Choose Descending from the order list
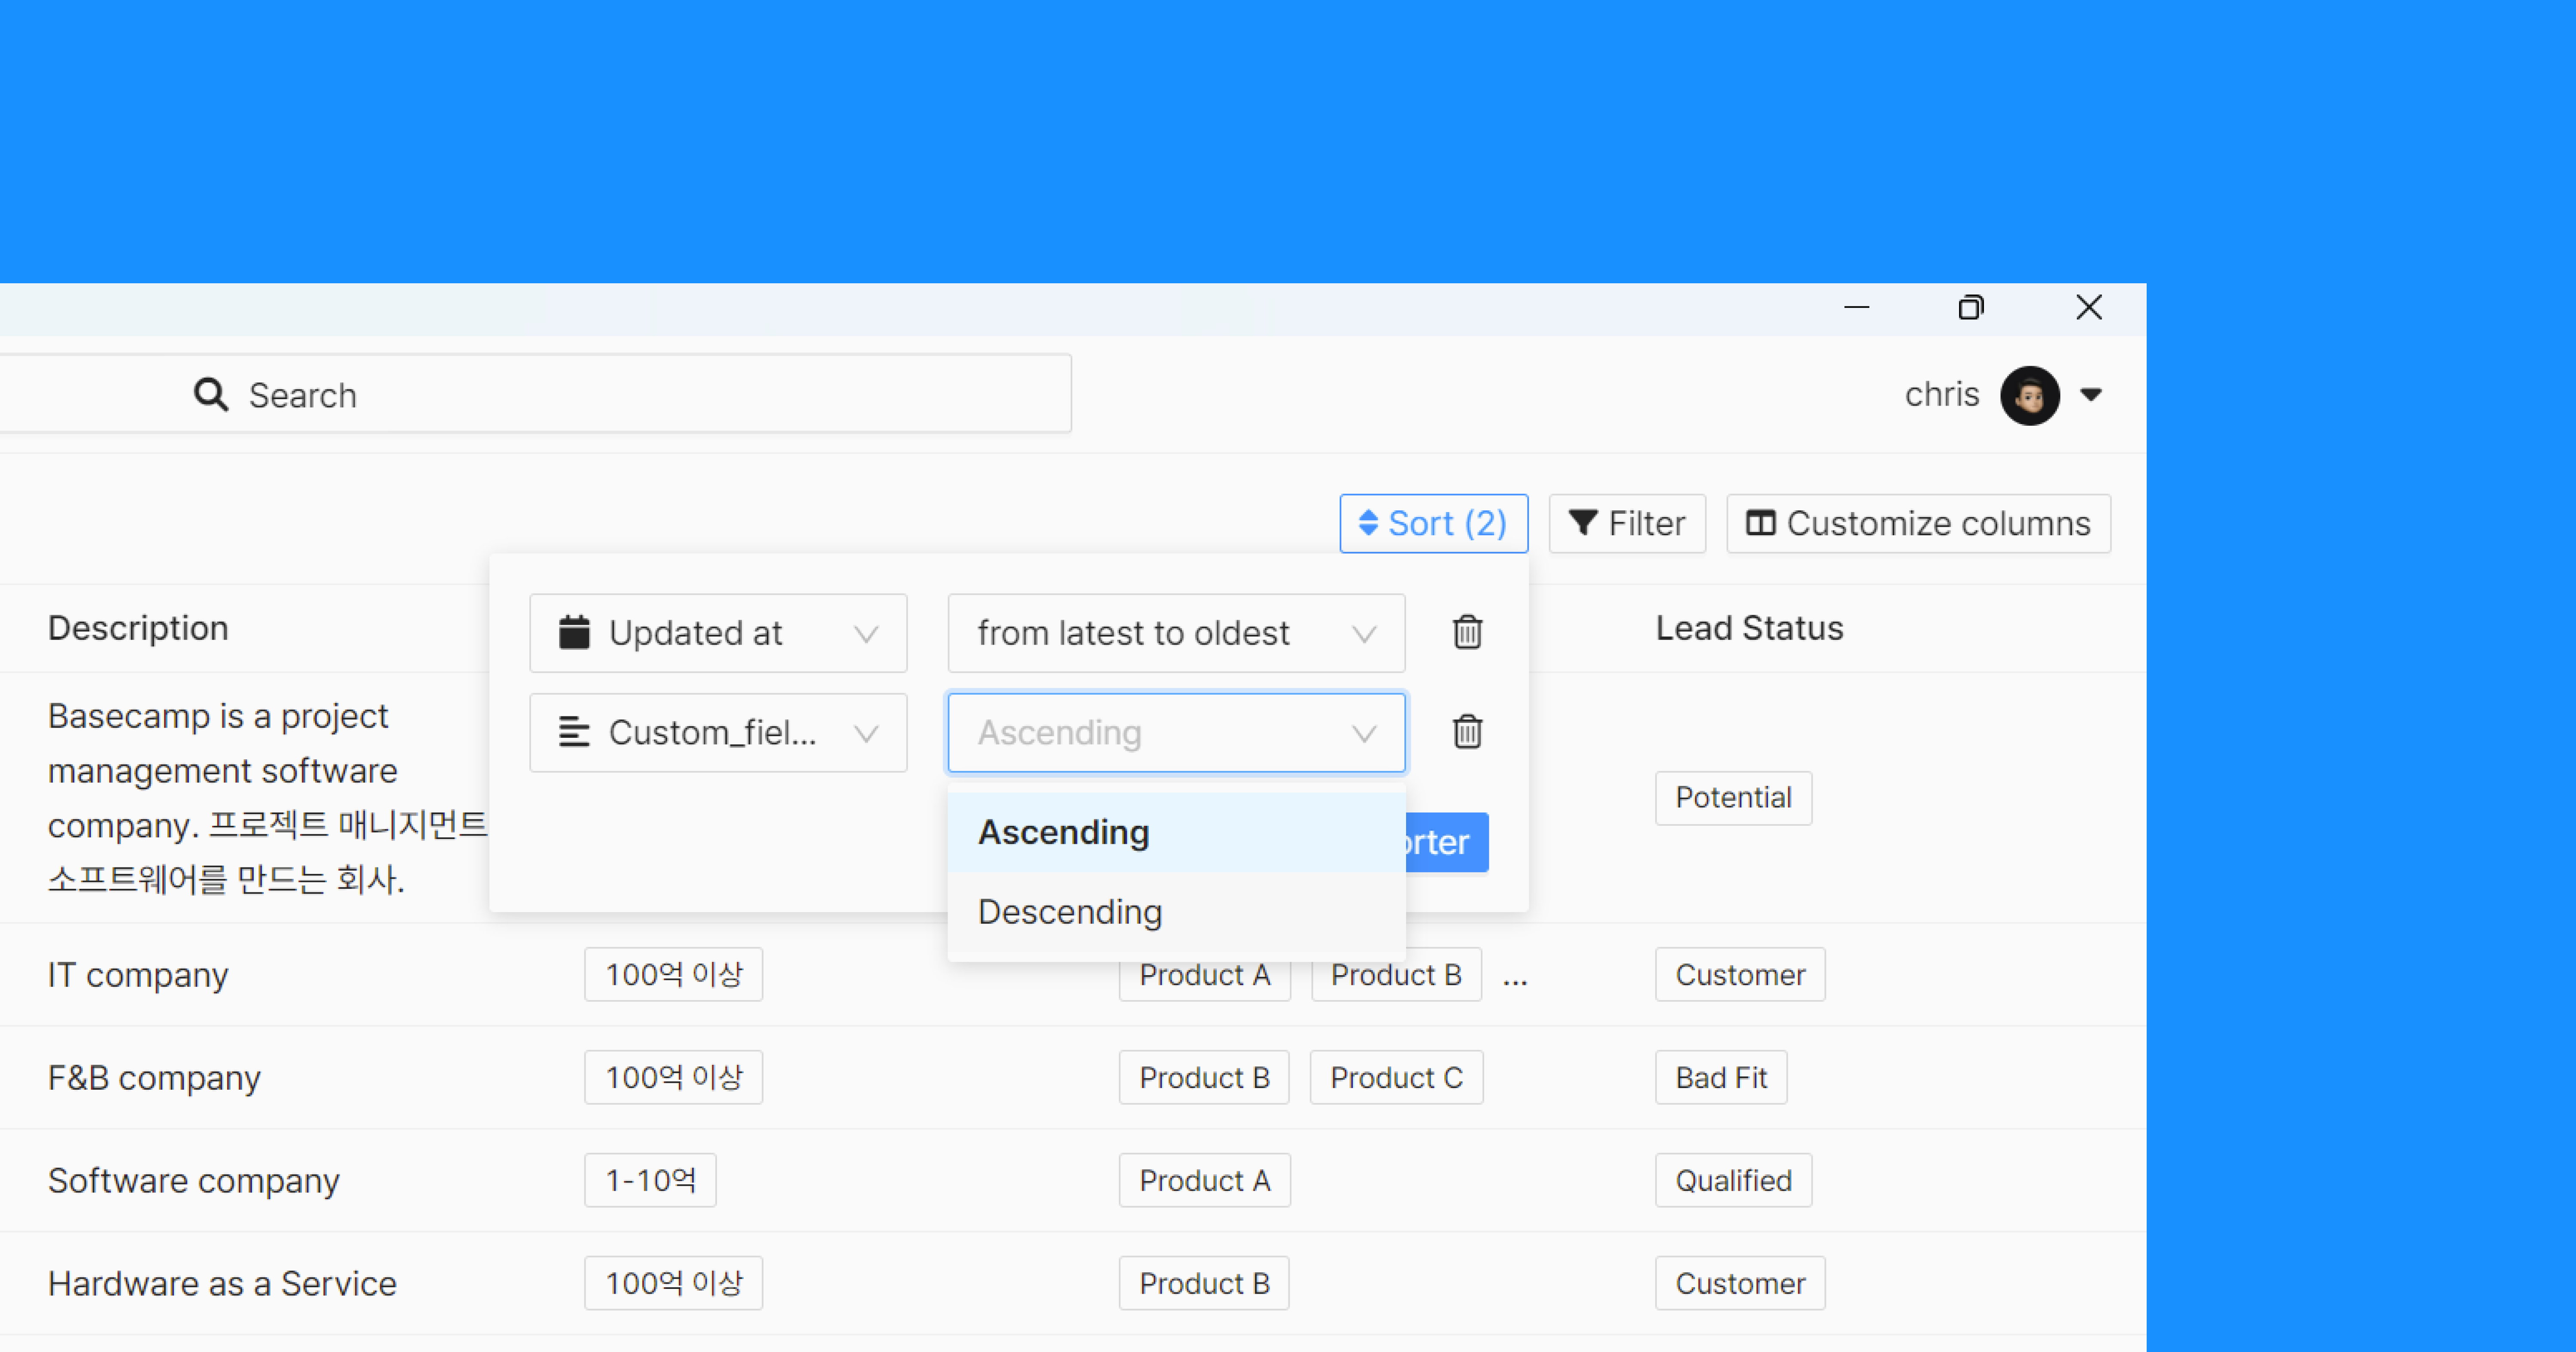The width and height of the screenshot is (2576, 1352). point(1176,912)
